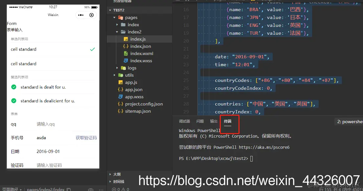Open index.js in the file tree
The width and height of the screenshot is (363, 191).
(138, 39)
